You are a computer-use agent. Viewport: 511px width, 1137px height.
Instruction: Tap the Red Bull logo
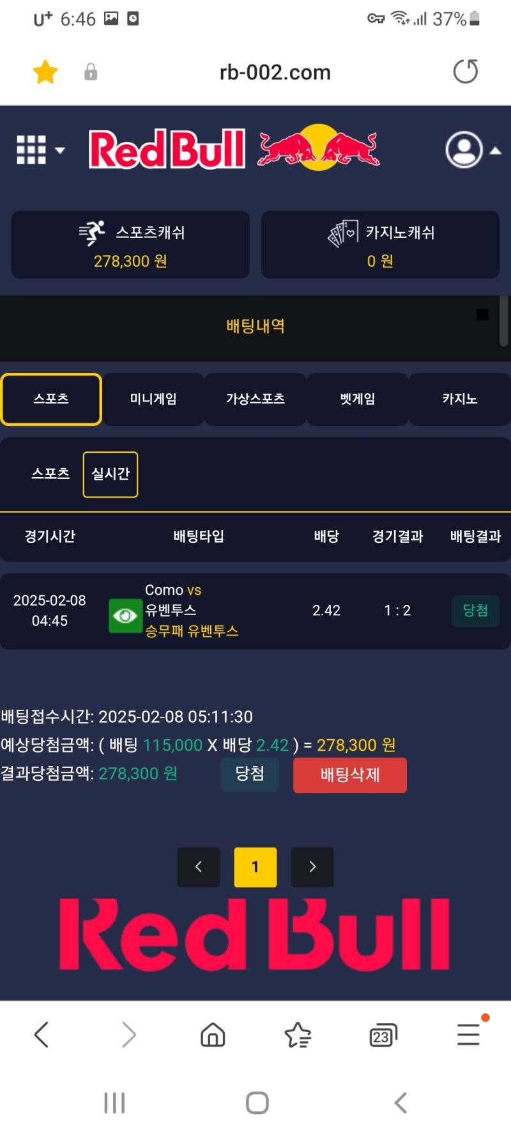pos(234,150)
